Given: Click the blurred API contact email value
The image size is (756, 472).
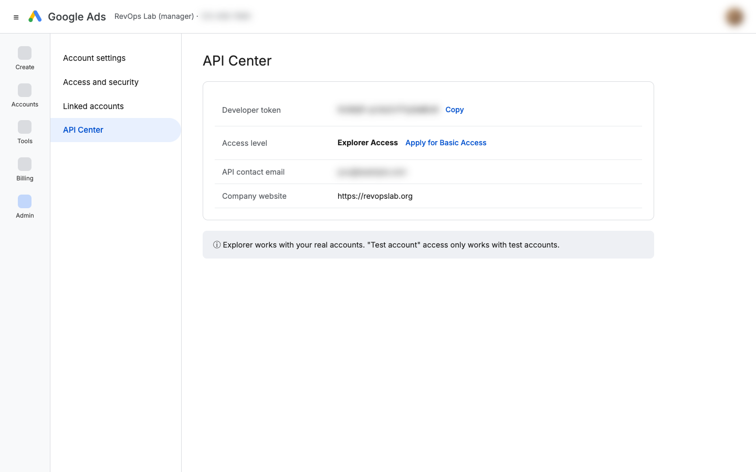Looking at the screenshot, I should (x=372, y=172).
